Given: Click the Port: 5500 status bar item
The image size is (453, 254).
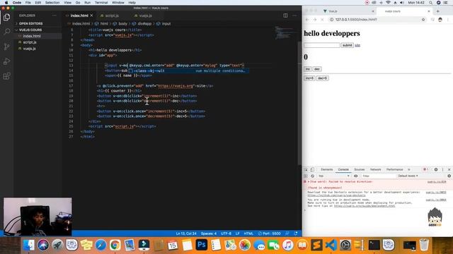Looking at the screenshot, I should coord(269,234).
